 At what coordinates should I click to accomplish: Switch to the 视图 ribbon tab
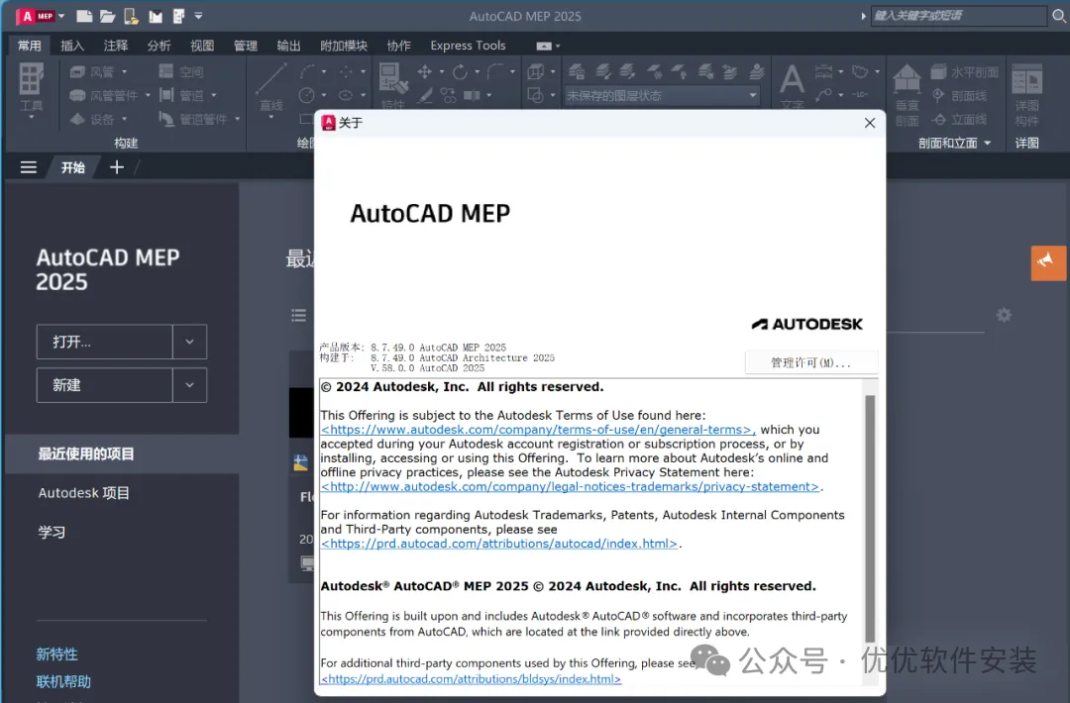202,46
